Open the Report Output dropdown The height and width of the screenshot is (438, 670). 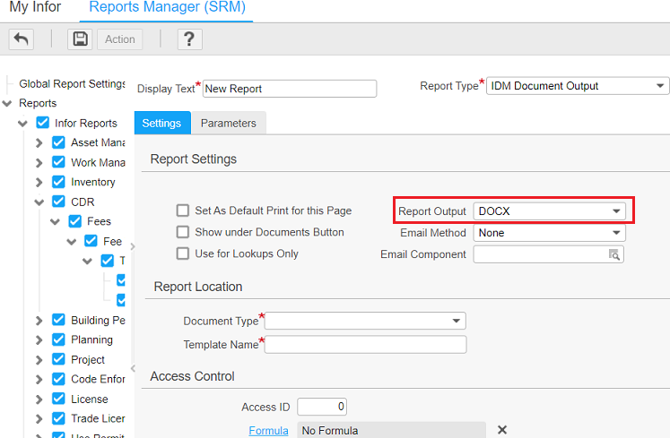point(616,211)
